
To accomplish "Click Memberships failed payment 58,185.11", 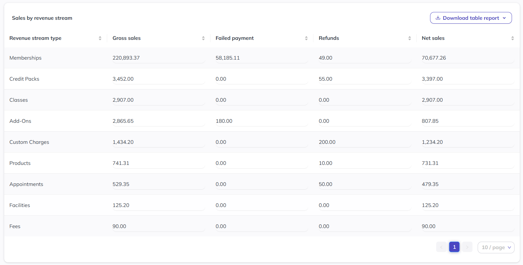I will coord(228,58).
